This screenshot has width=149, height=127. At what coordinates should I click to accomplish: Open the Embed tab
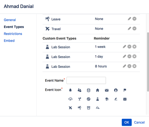[9, 41]
